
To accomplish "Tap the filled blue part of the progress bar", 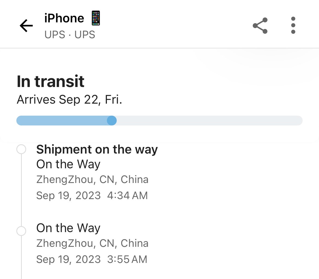I will pos(62,121).
